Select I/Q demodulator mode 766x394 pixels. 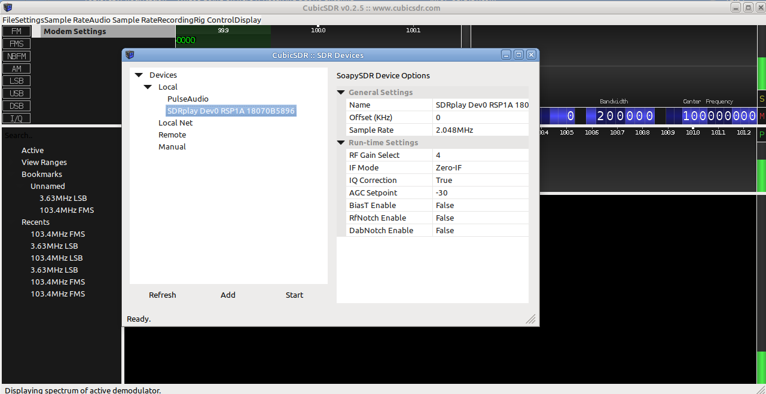pyautogui.click(x=16, y=118)
